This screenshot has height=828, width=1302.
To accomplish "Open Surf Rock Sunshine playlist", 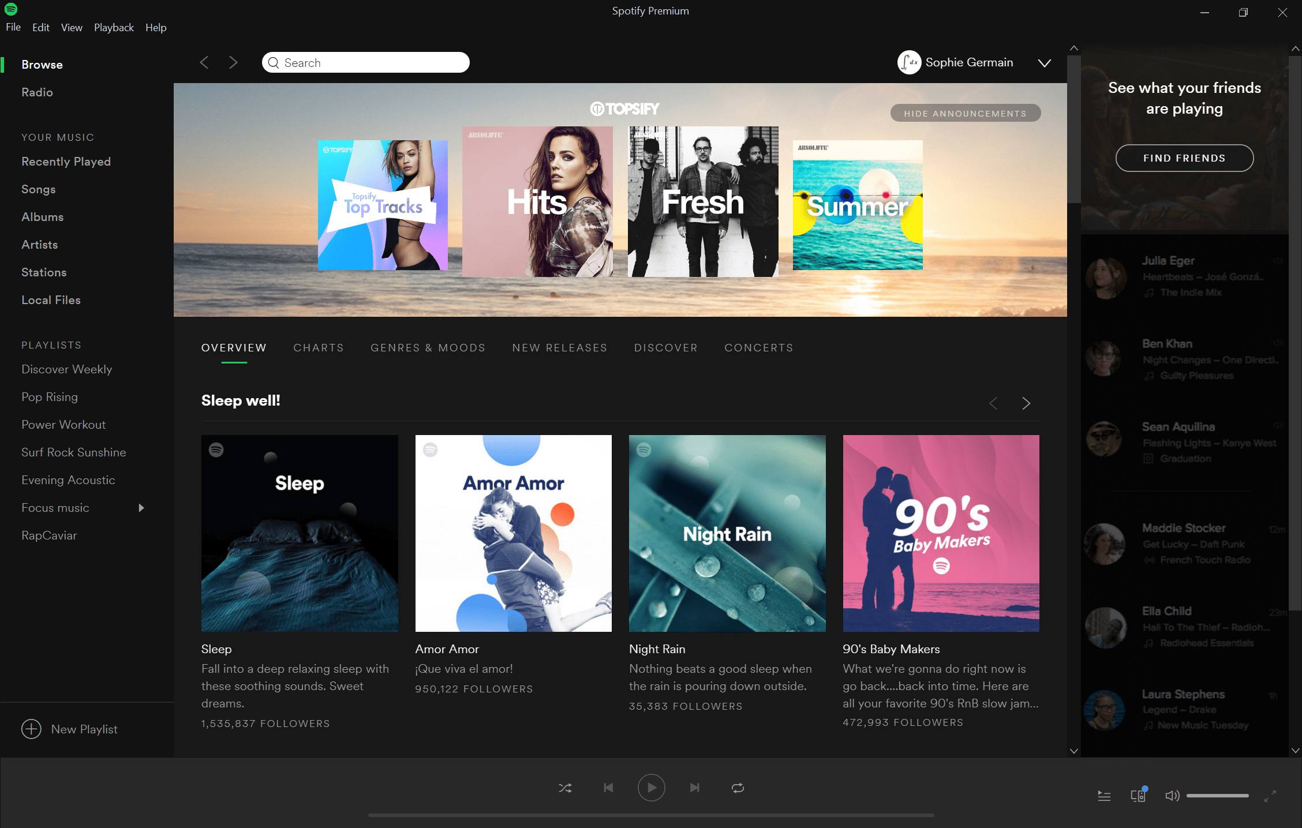I will click(x=74, y=452).
